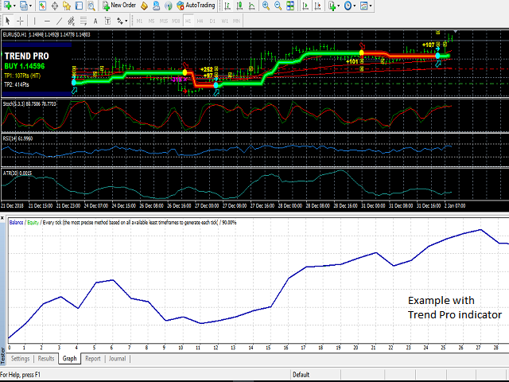Select the Fibonacci retracement tool
Image resolution: width=509 pixels, height=382 pixels.
[x=84, y=21]
